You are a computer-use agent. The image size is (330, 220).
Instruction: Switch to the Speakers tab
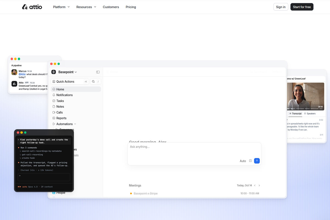pyautogui.click(x=310, y=114)
